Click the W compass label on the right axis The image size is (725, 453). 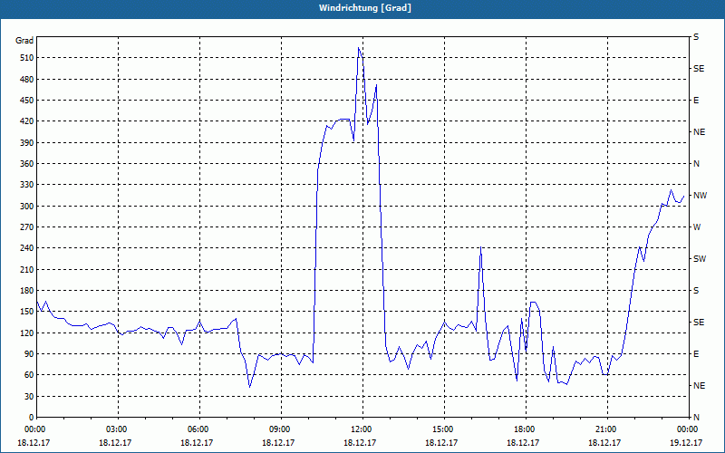pos(697,227)
